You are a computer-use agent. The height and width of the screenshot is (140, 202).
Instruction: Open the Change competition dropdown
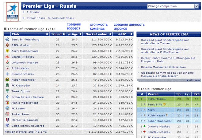(x=196, y=6)
